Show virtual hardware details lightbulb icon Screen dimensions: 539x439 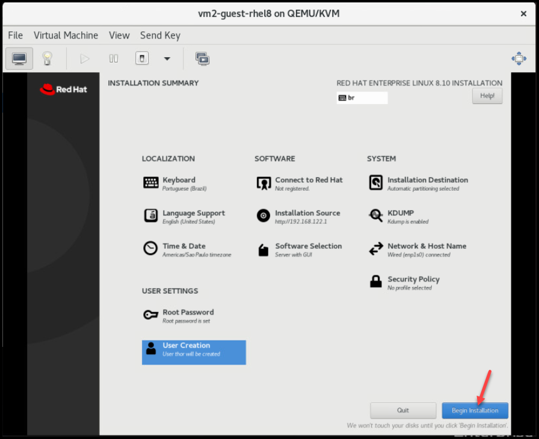(47, 58)
